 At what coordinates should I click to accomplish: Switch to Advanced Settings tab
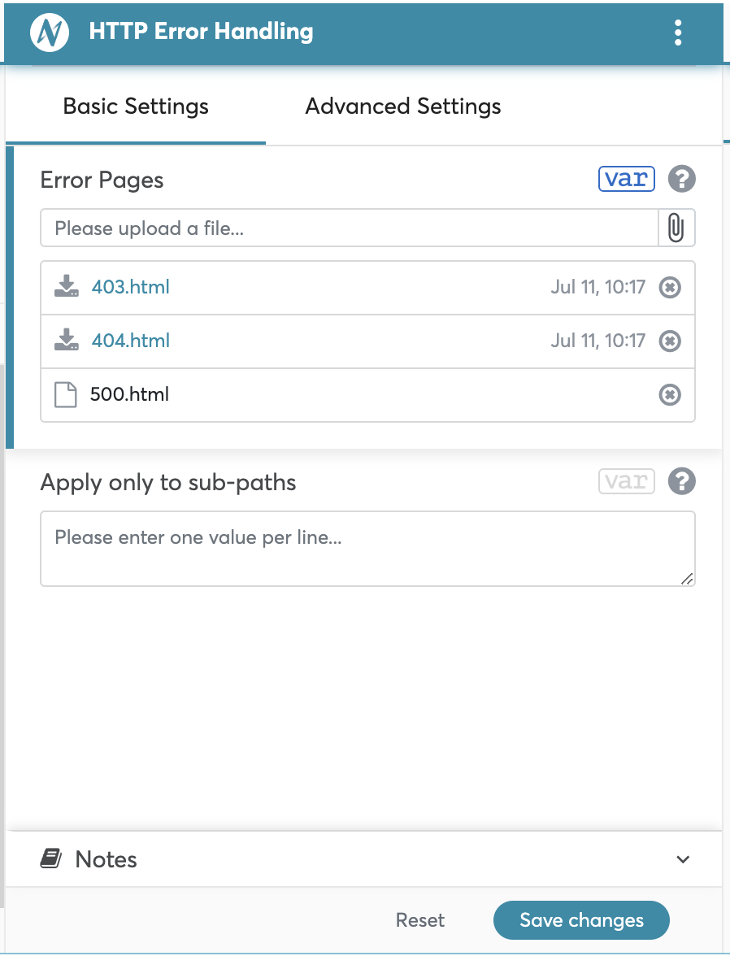403,106
